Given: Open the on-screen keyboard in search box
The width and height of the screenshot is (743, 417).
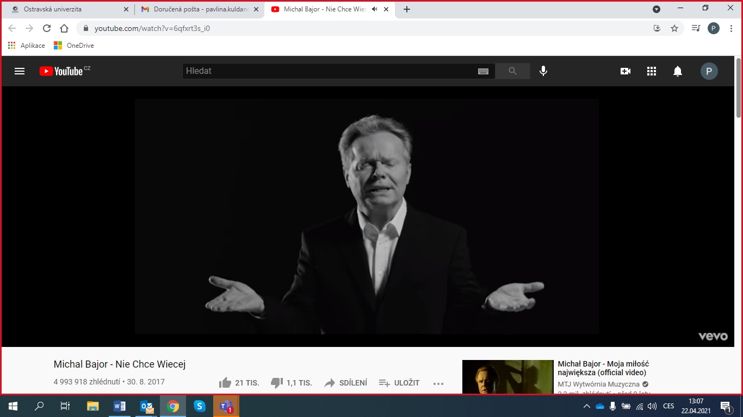Looking at the screenshot, I should click(483, 71).
